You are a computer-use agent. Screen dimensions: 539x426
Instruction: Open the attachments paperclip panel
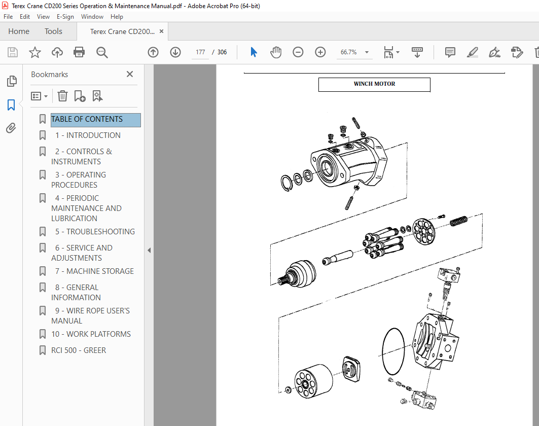point(11,128)
